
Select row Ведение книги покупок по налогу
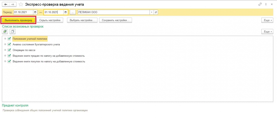49,62
